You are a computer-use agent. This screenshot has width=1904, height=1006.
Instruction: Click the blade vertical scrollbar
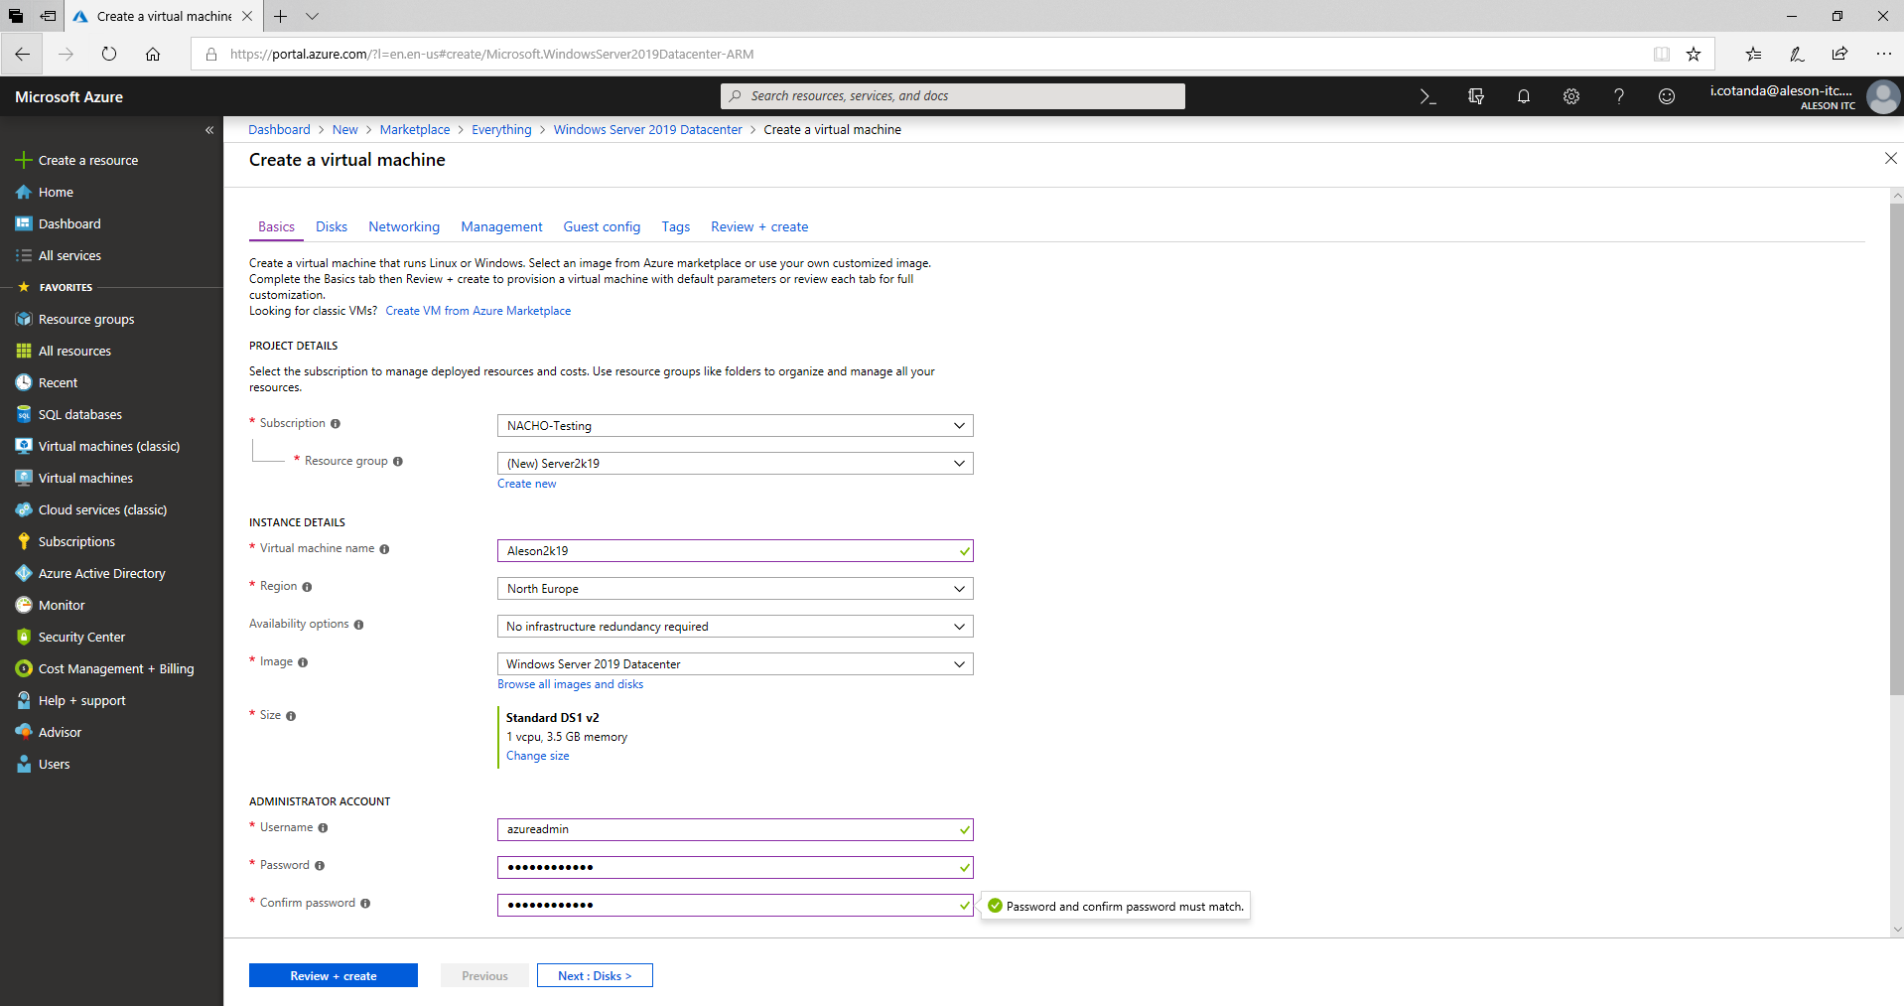click(1897, 449)
